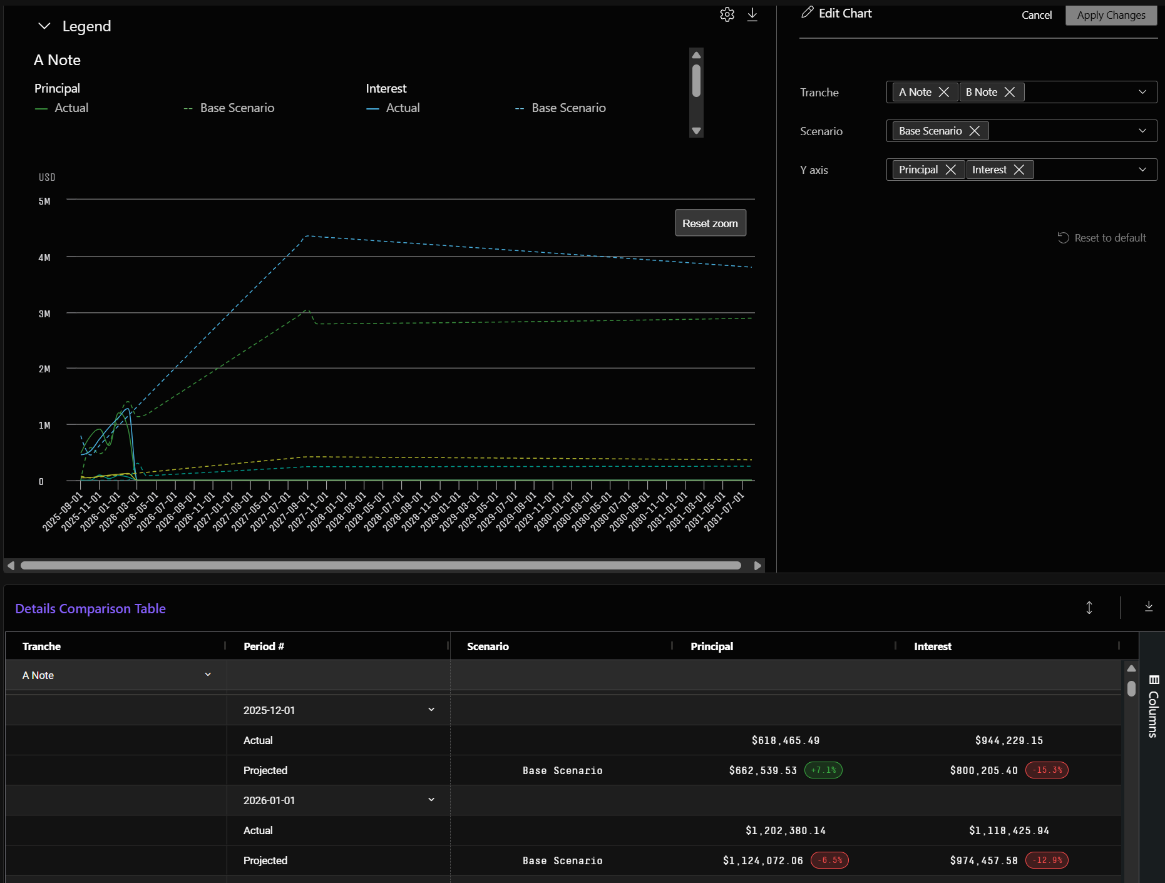
Task: Remove Base Scenario tag
Action: 975,131
